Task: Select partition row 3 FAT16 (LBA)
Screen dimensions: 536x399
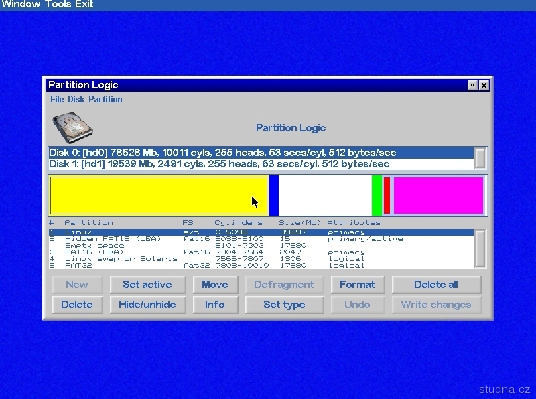Action: tap(261, 252)
